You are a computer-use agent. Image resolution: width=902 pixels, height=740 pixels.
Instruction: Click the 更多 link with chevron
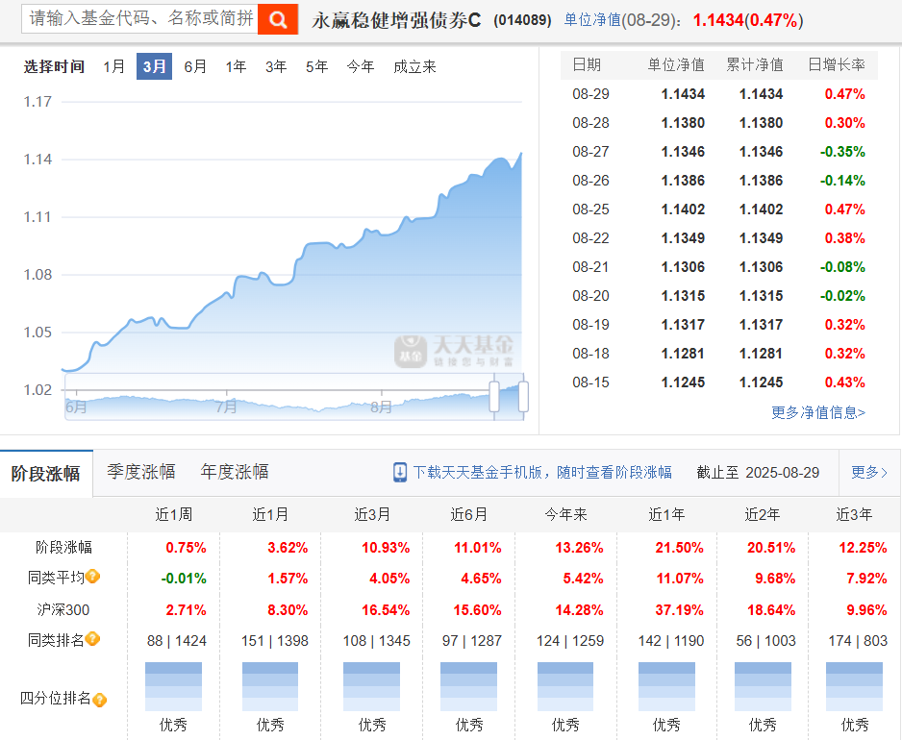click(869, 472)
